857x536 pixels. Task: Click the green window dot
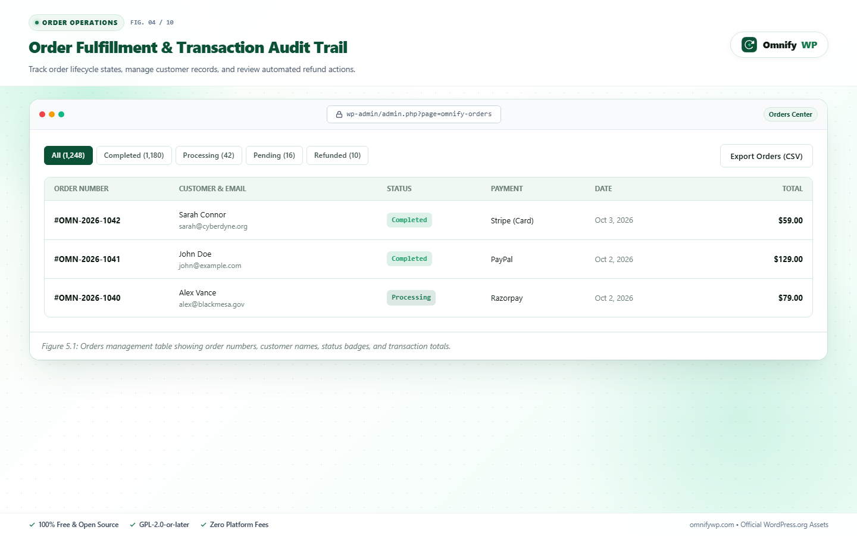point(61,114)
